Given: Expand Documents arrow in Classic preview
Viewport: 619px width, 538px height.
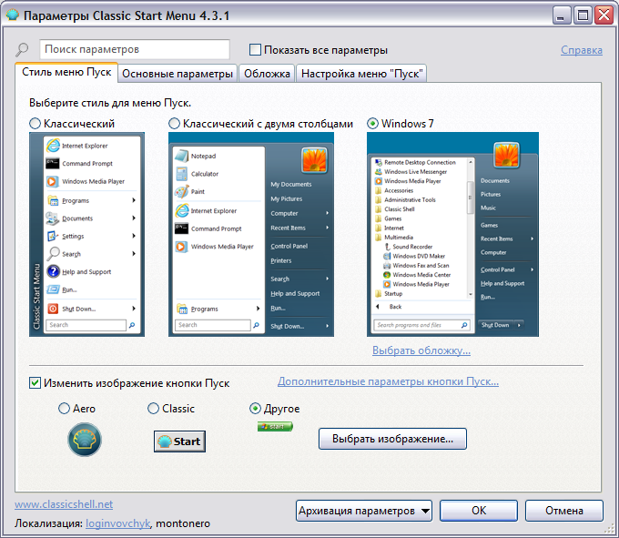Looking at the screenshot, I should pos(134,218).
